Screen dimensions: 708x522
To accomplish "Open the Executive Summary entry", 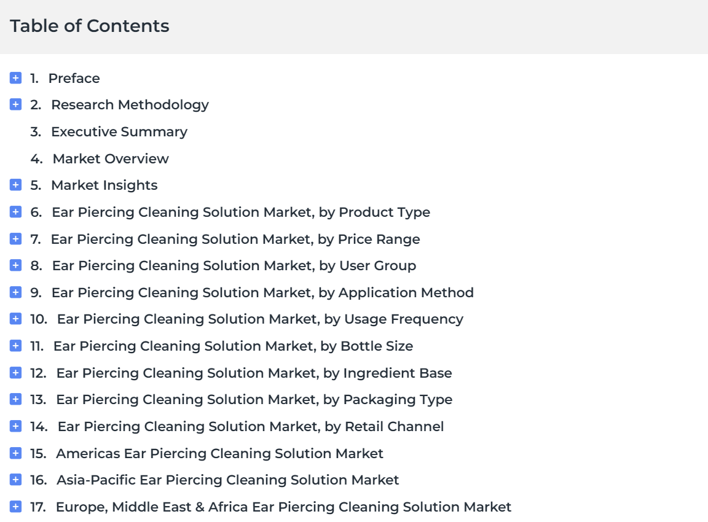I will pos(119,132).
